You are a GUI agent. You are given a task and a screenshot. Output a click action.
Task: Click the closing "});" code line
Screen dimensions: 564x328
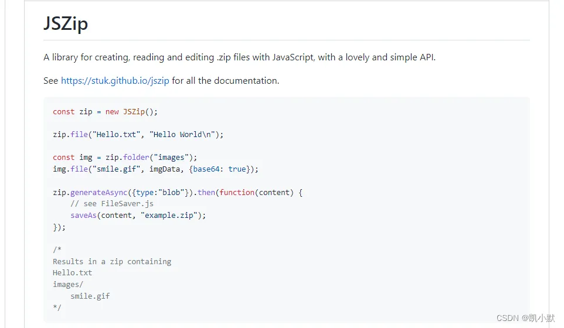click(59, 227)
